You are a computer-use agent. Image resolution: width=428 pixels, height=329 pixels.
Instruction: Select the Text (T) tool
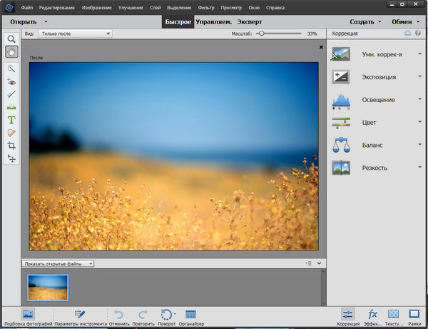click(x=11, y=119)
